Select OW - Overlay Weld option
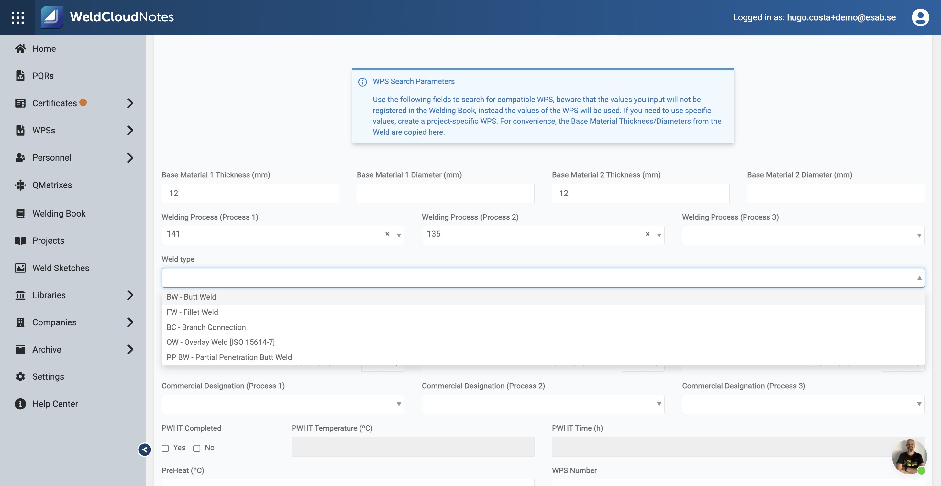The width and height of the screenshot is (941, 486). pyautogui.click(x=543, y=342)
